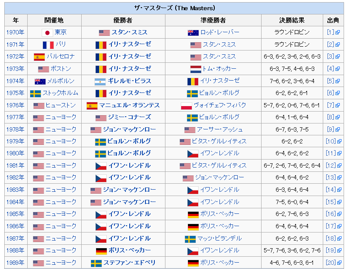Image resolution: width=350 pixels, height=269 pixels.
Task: Open the 1978年 year link
Action: [15, 129]
